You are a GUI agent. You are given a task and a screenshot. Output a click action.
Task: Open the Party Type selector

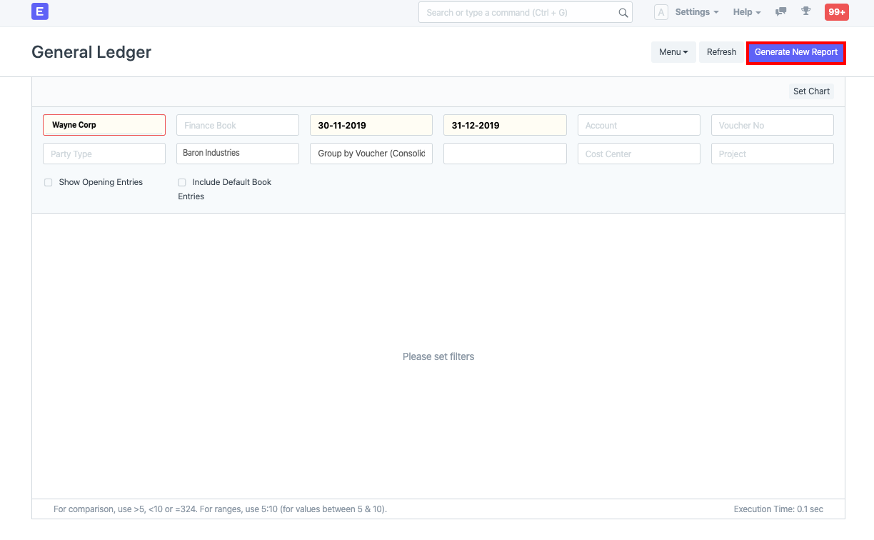tap(104, 154)
